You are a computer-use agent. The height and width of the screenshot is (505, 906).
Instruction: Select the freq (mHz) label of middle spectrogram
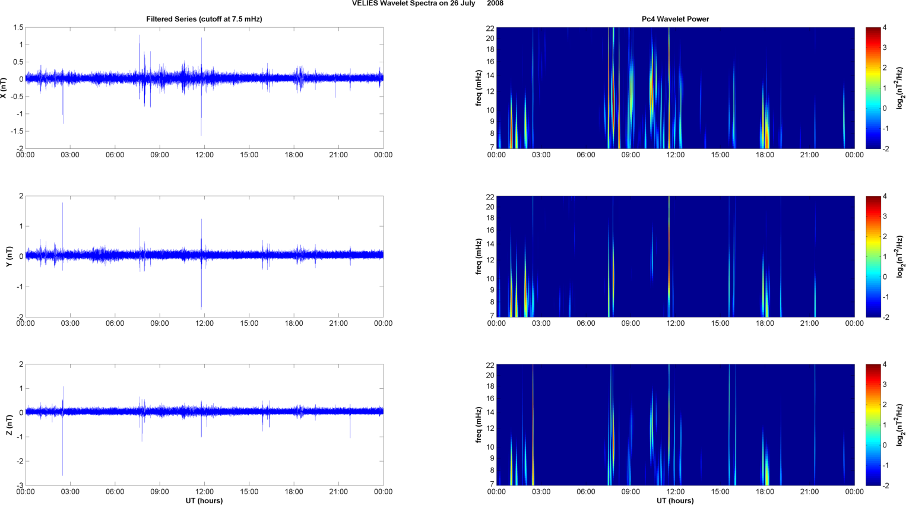(x=479, y=256)
